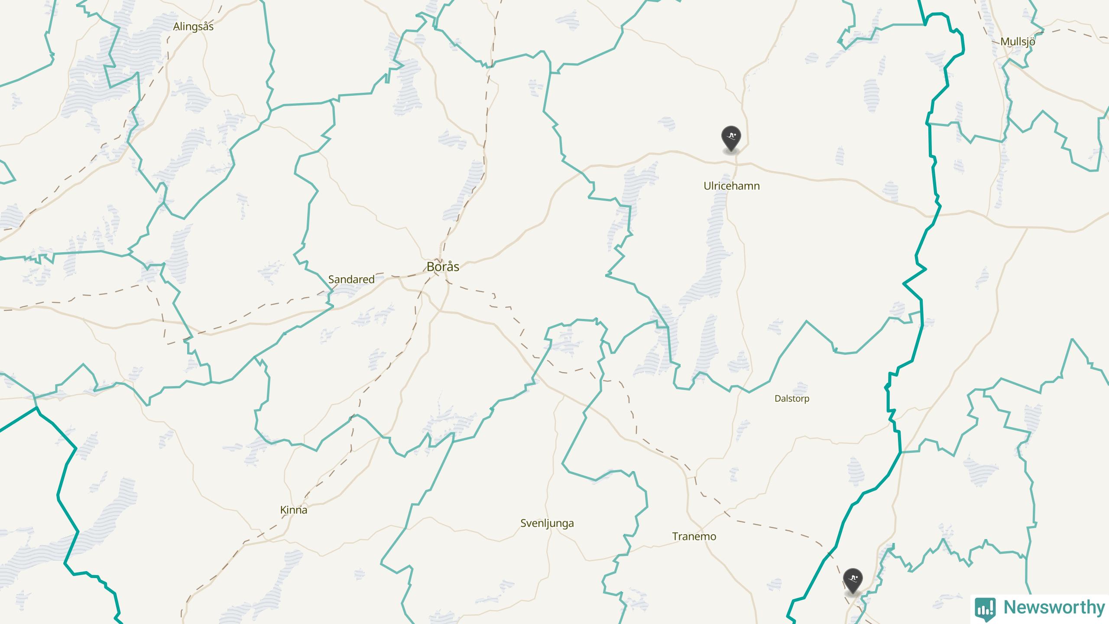This screenshot has width=1109, height=624.
Task: Click the Tranemo town label
Action: tap(694, 536)
